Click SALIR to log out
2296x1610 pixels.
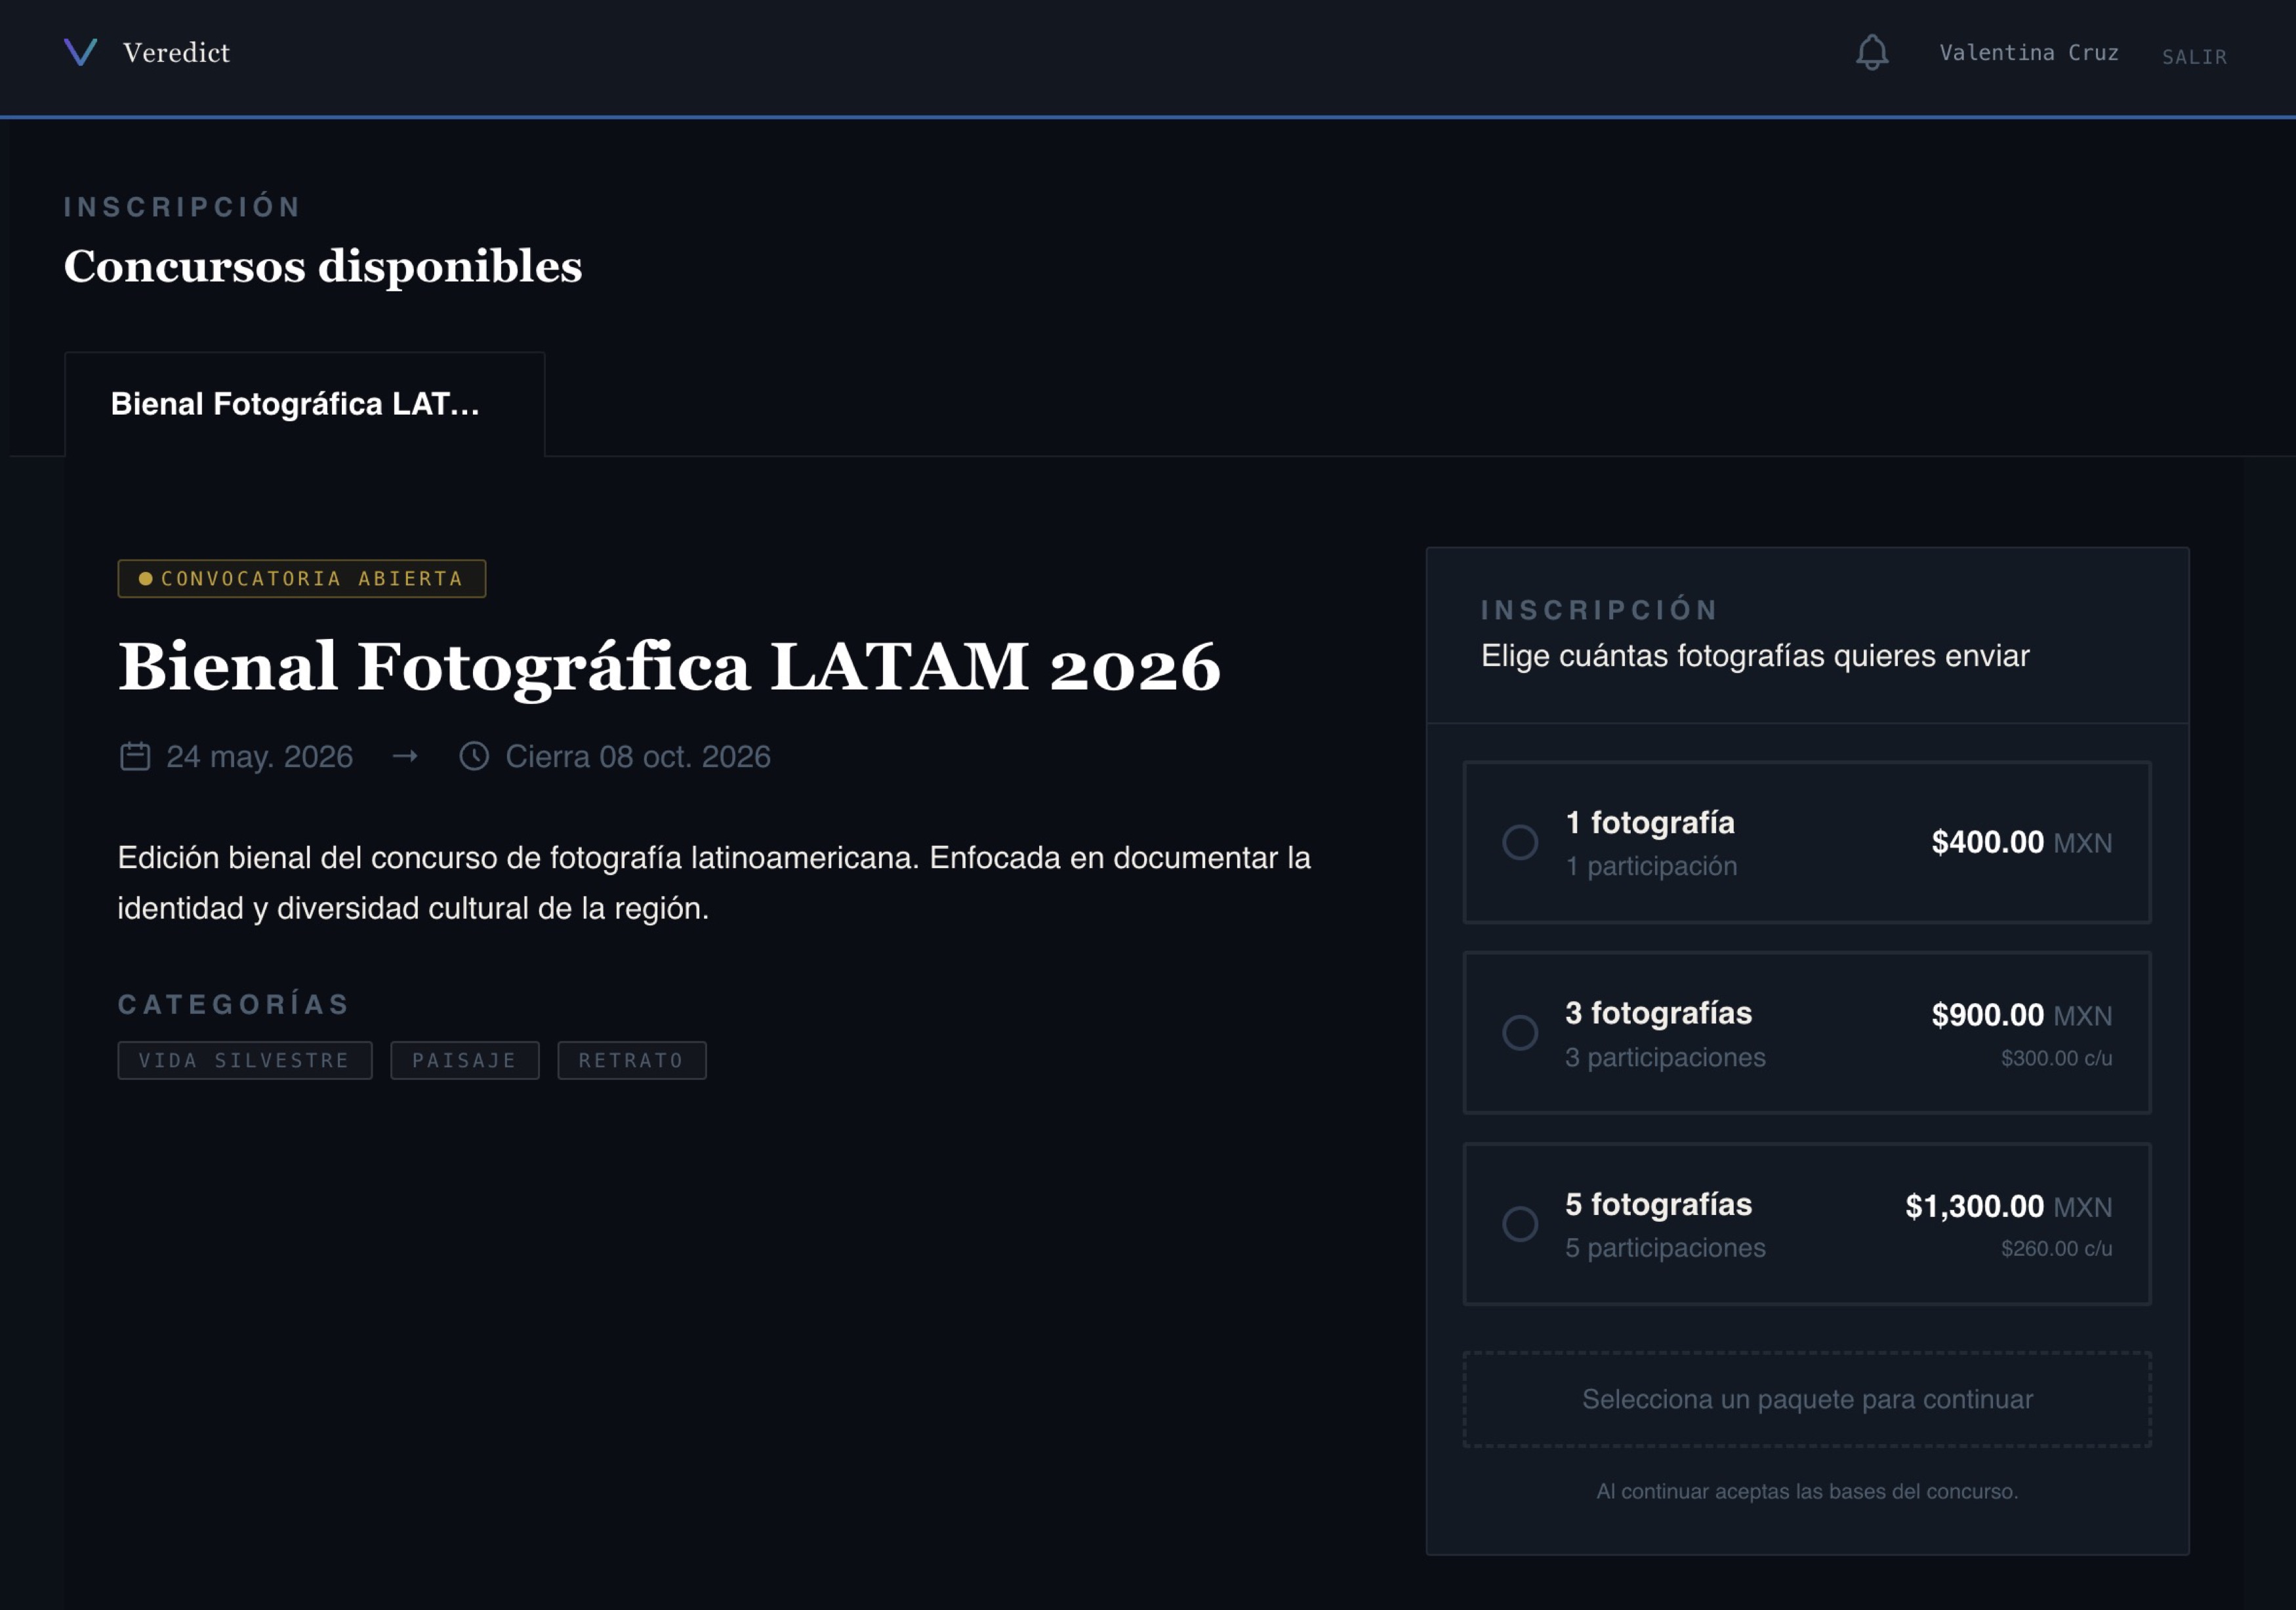coord(2194,57)
